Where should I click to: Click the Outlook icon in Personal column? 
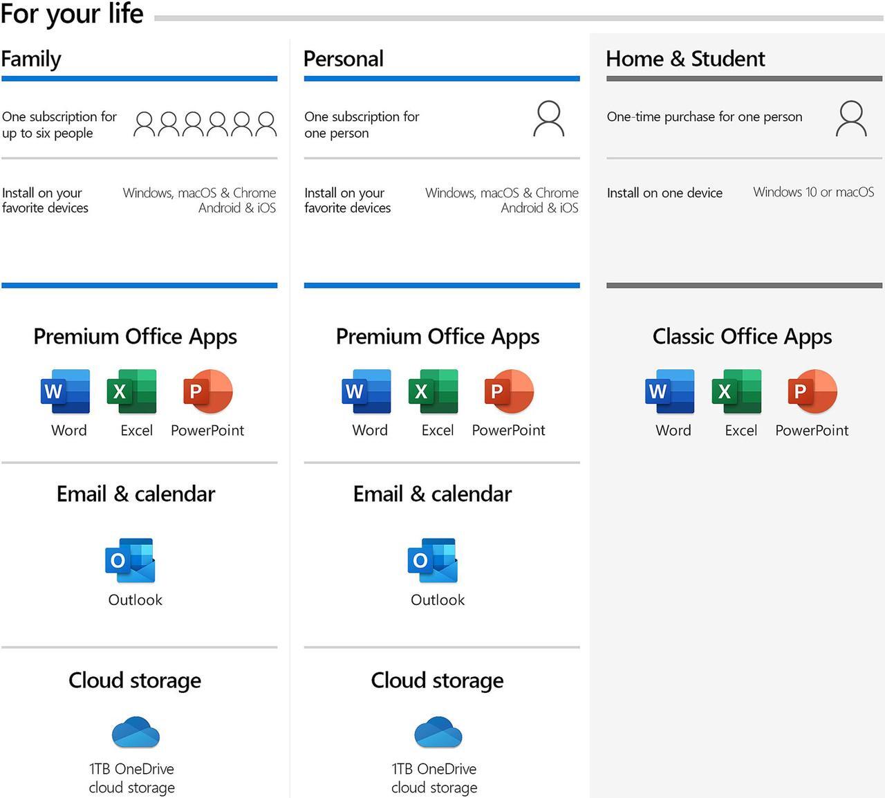[433, 560]
